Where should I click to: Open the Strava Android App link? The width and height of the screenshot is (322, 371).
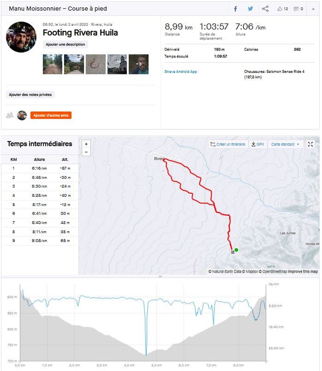coord(181,72)
